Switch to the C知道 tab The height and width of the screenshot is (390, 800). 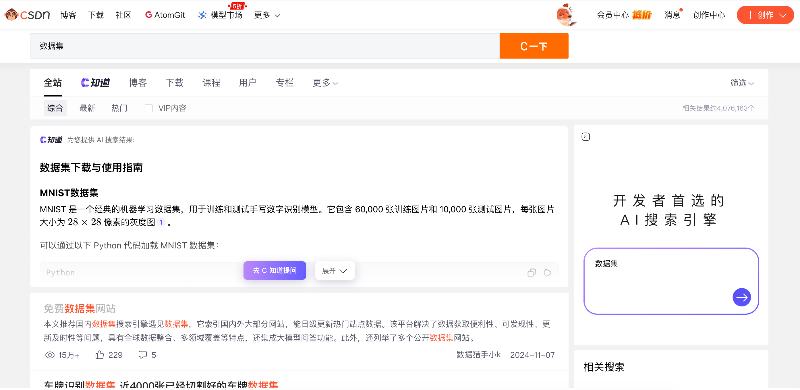(95, 83)
